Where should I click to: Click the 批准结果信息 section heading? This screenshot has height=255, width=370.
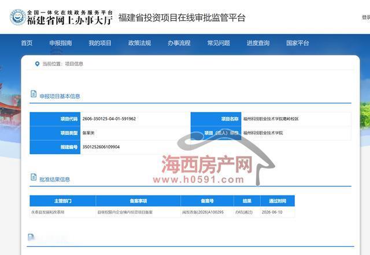tap(55, 179)
